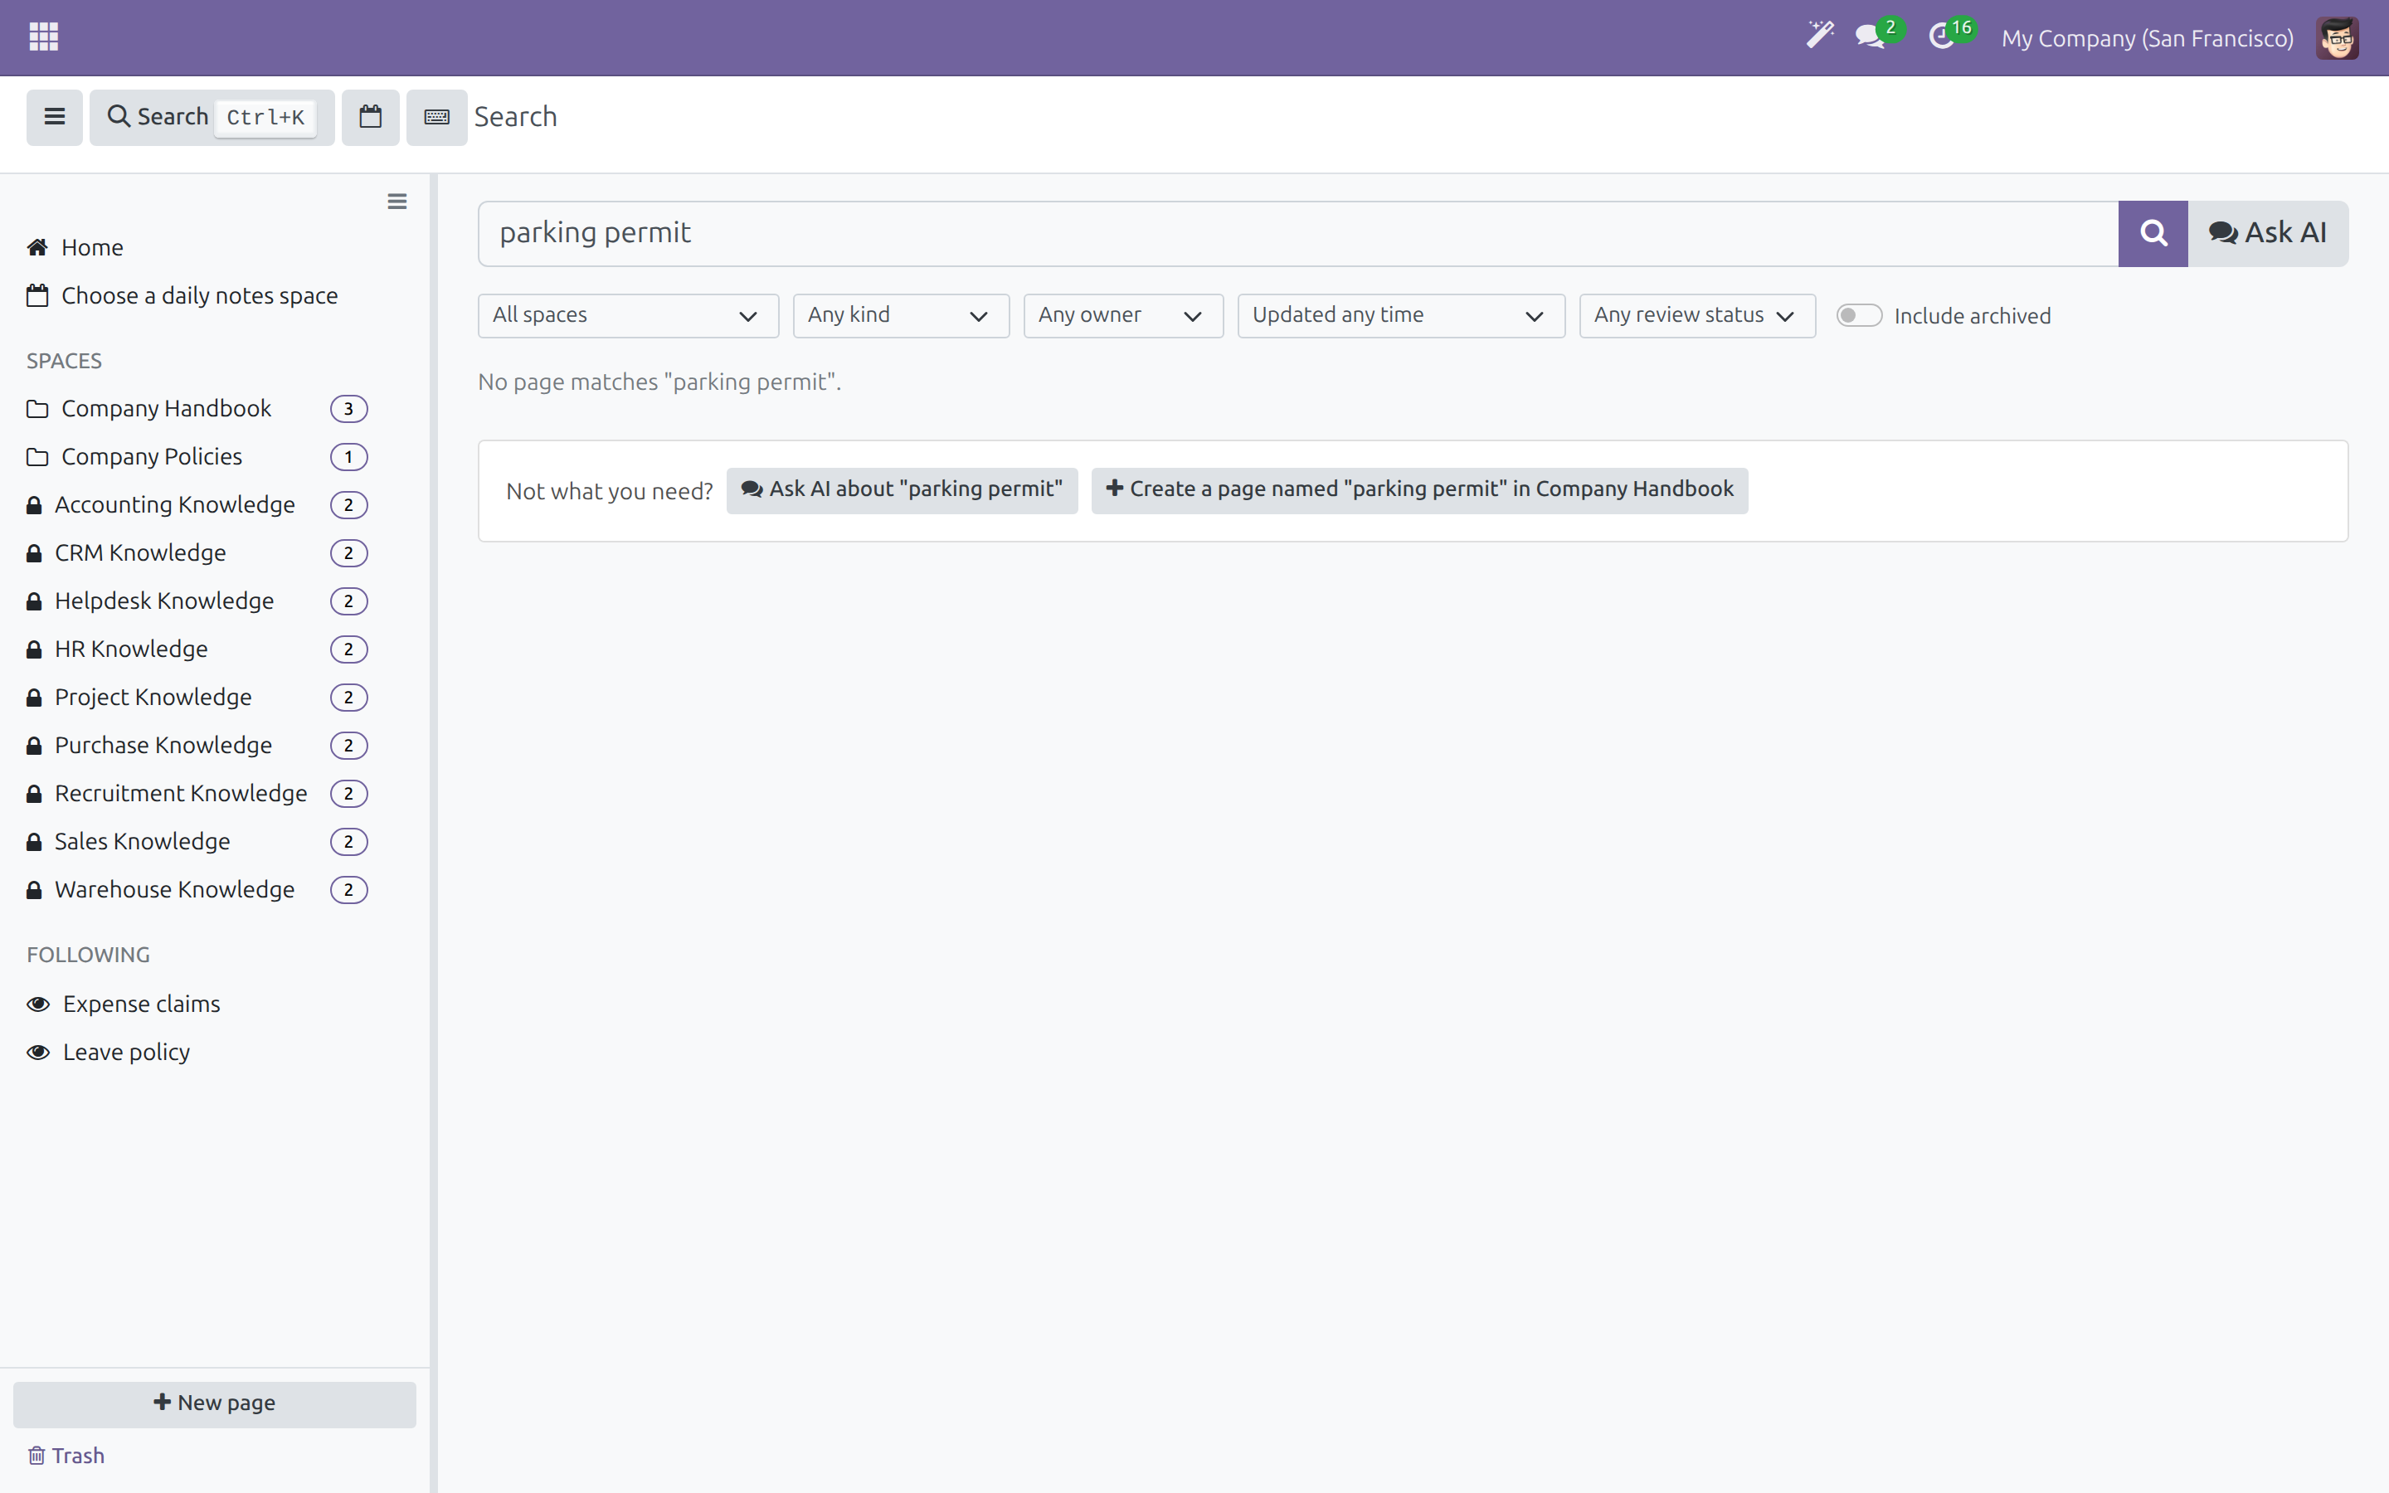Open Trash link
Image resolution: width=2389 pixels, height=1493 pixels.
[66, 1456]
